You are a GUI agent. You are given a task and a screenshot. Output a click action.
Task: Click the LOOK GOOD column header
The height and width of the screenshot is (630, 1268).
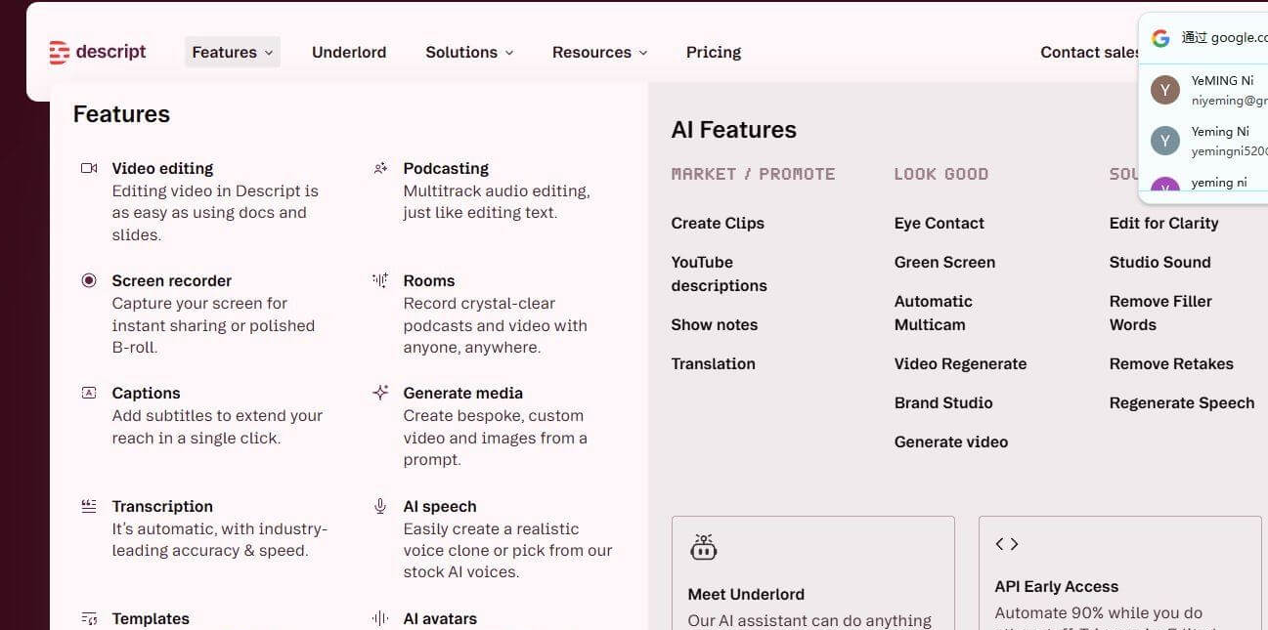(x=940, y=174)
